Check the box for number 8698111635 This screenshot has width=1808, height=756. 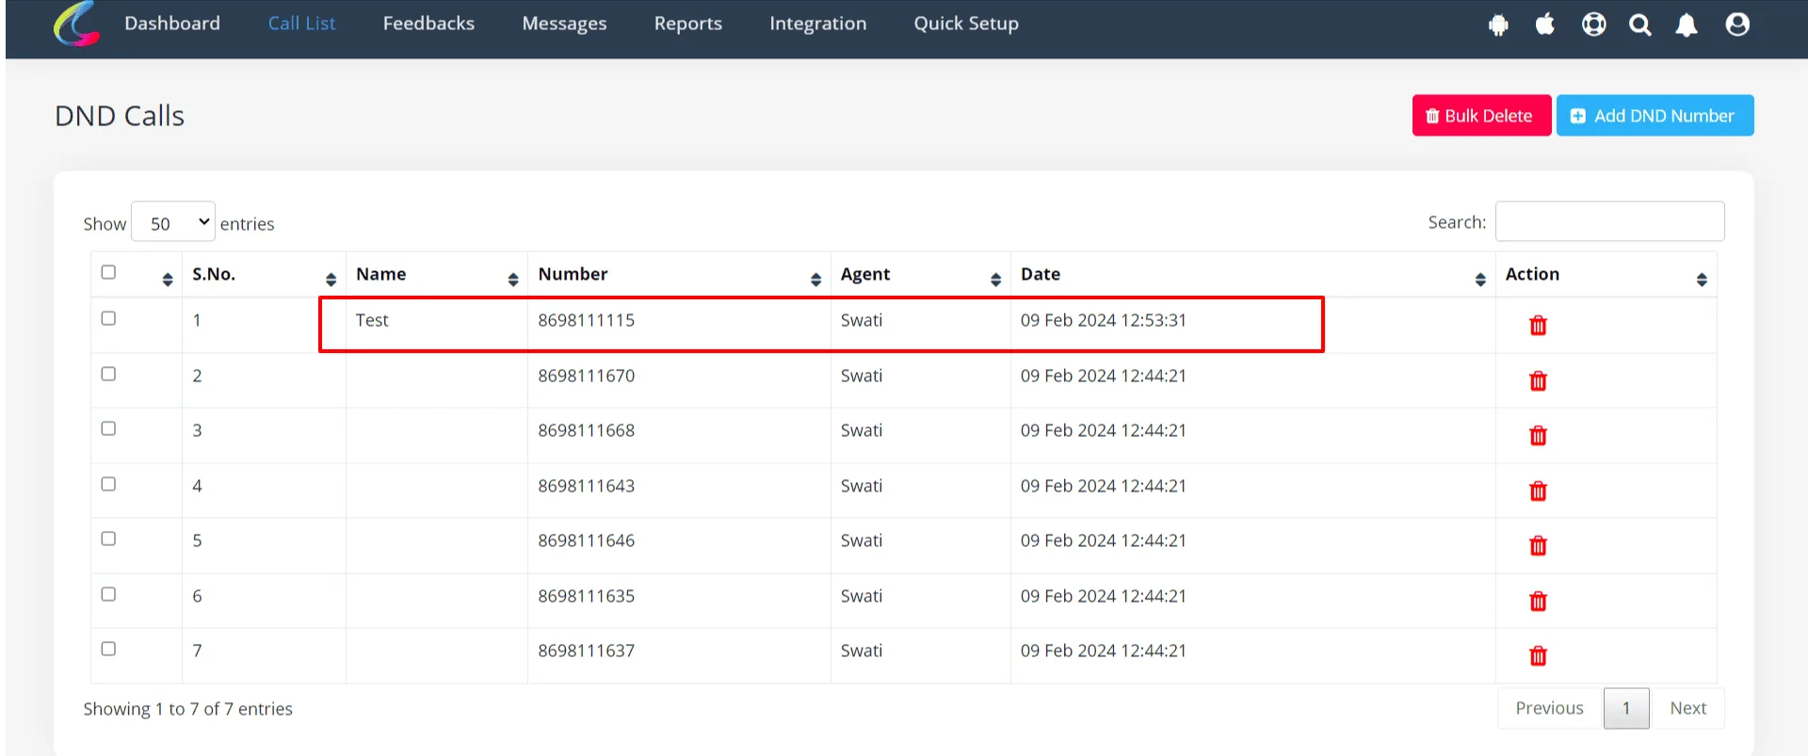pos(108,594)
